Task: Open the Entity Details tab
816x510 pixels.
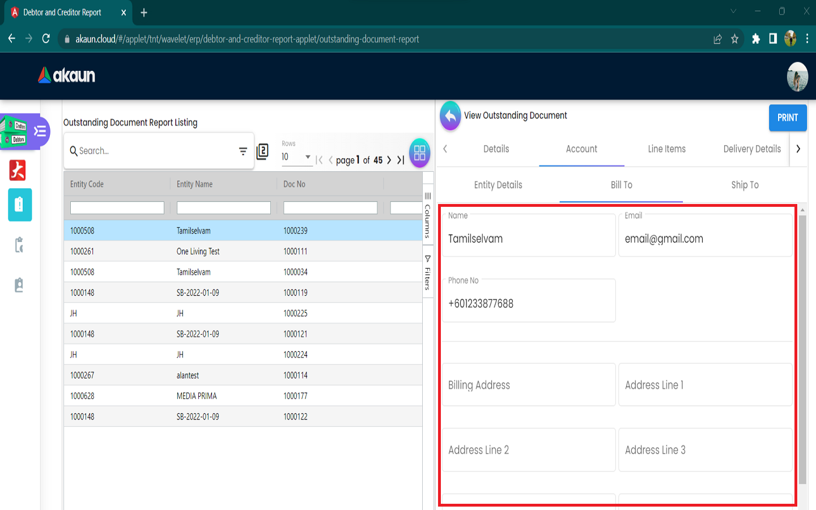Action: 498,185
